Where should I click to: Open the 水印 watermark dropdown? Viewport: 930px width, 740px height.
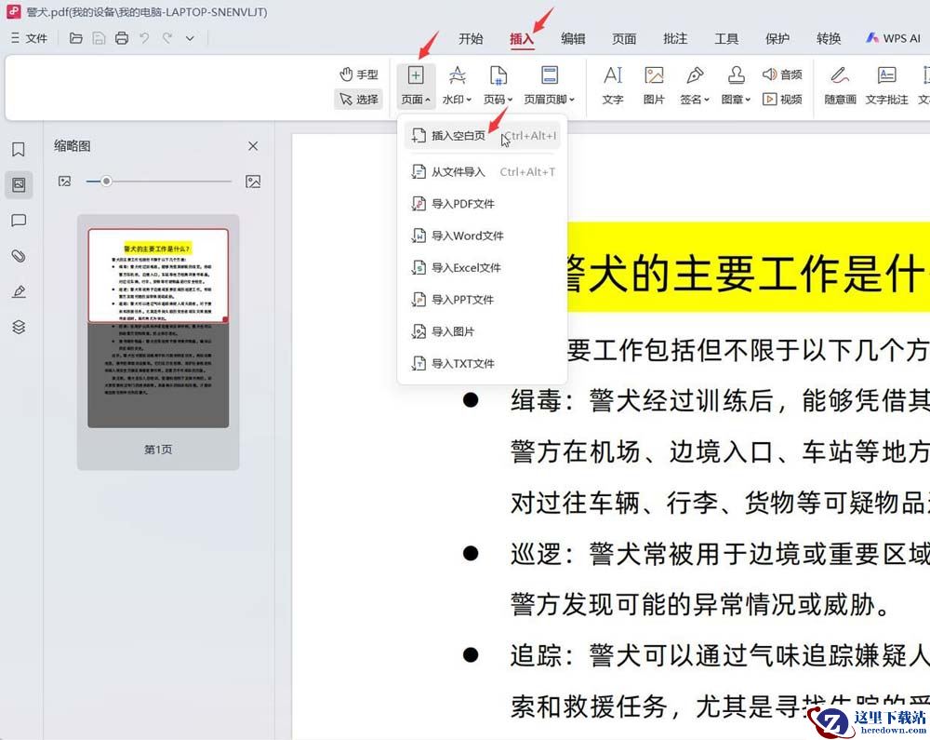(457, 86)
